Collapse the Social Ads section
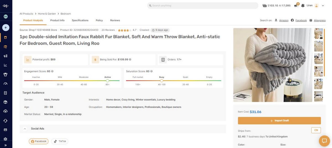The image size is (332, 148). (25, 129)
